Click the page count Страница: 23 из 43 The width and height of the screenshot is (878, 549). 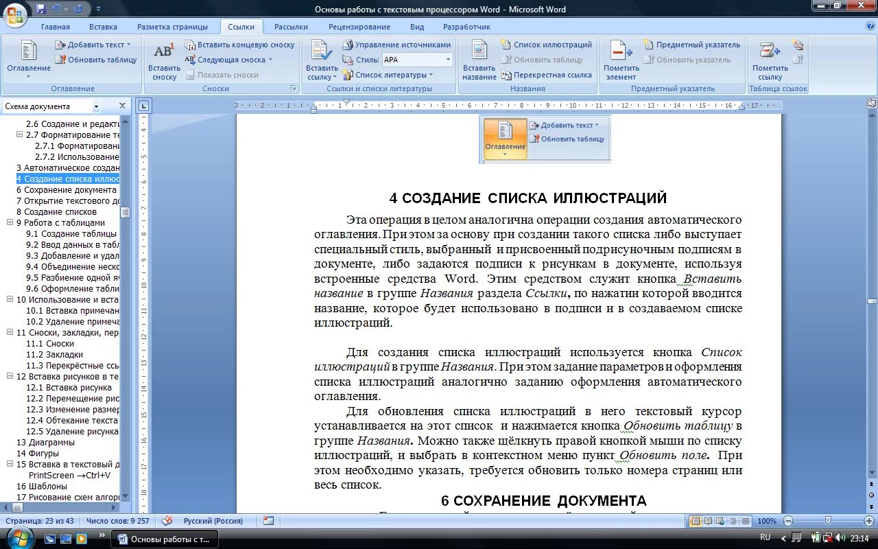coord(40,521)
